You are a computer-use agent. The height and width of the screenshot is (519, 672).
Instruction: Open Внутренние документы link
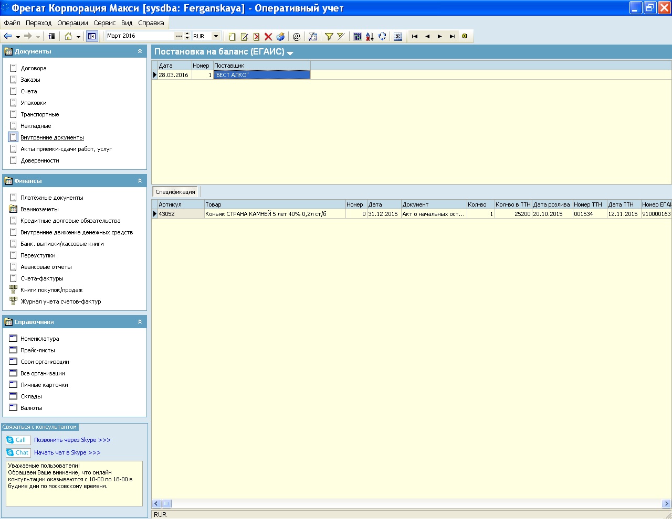[52, 137]
